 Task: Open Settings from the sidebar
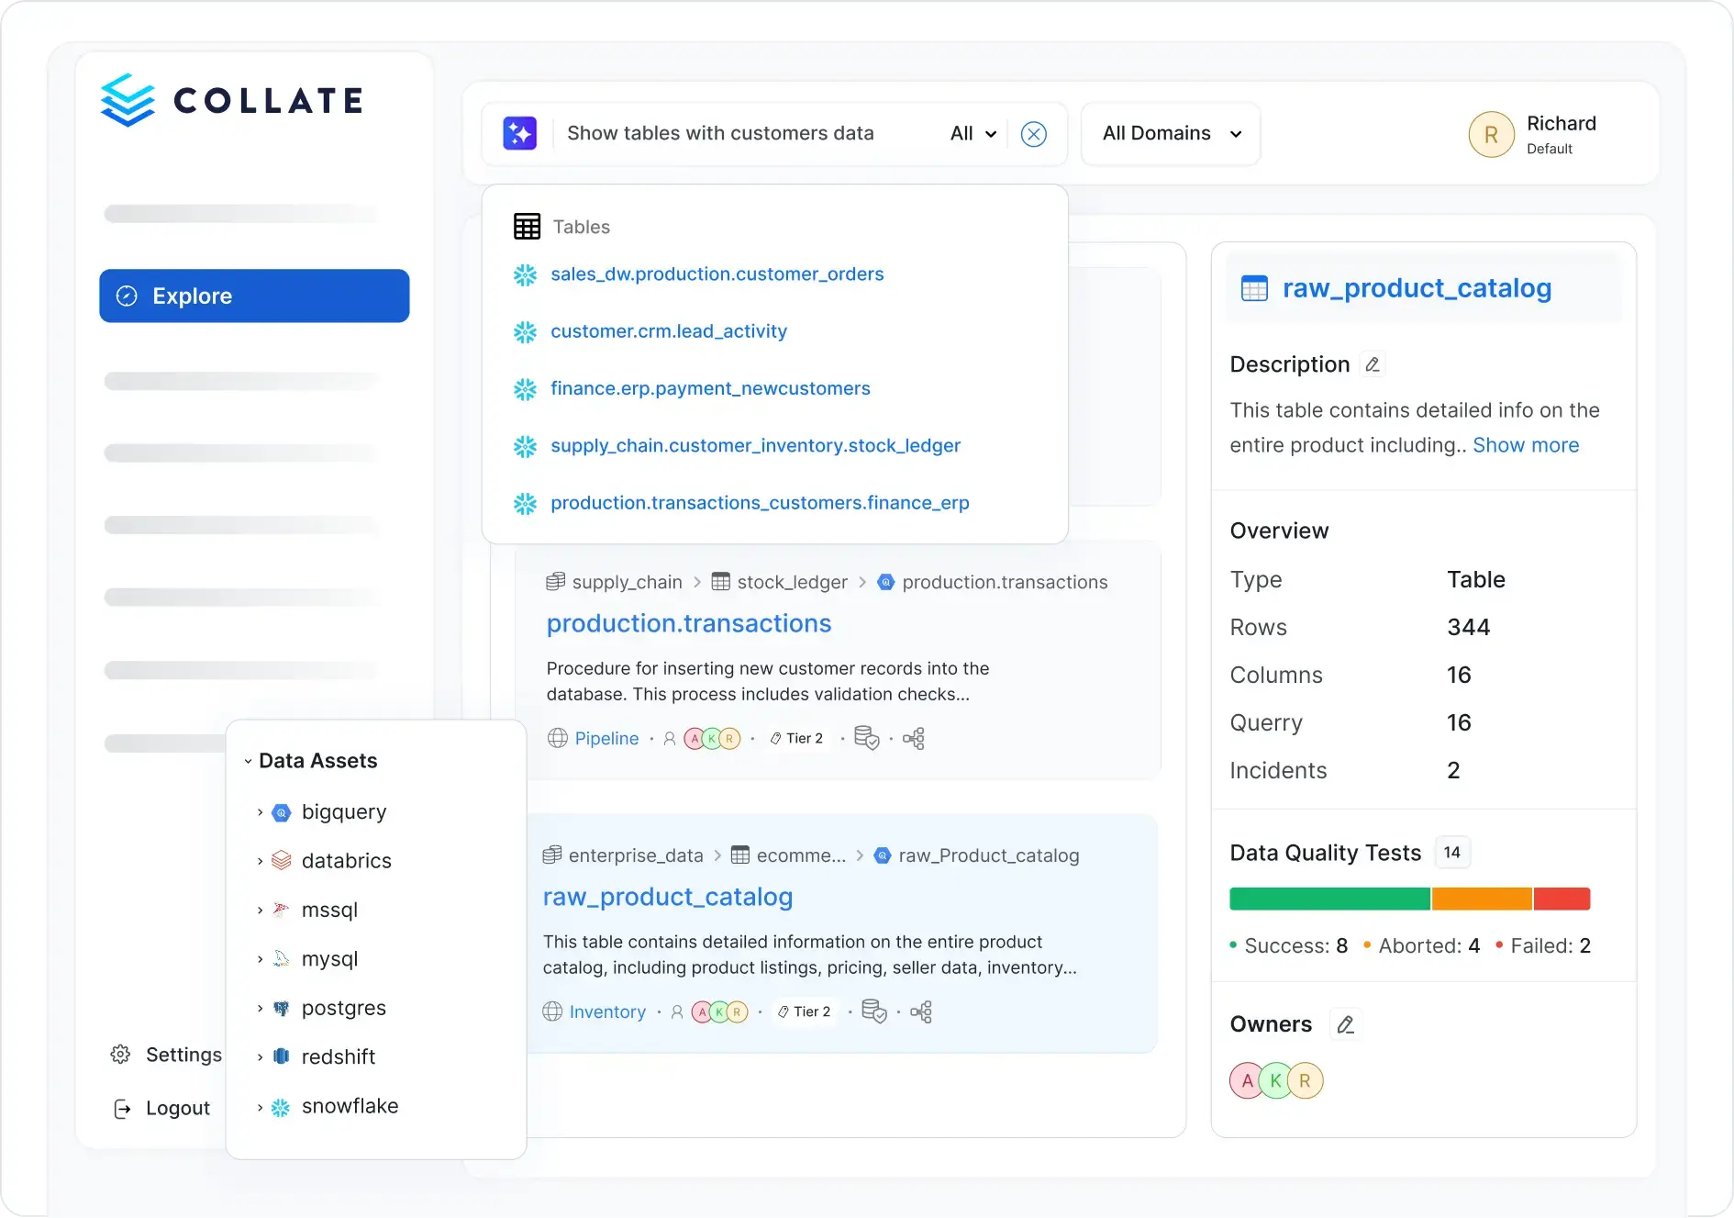[x=168, y=1055]
